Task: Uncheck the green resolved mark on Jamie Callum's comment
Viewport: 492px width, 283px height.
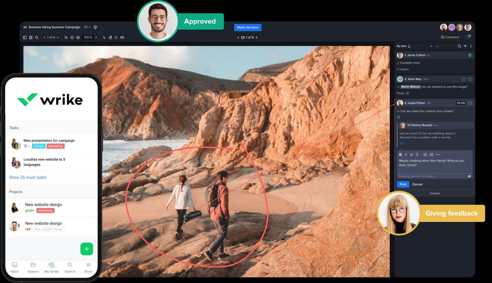Action: click(x=470, y=55)
